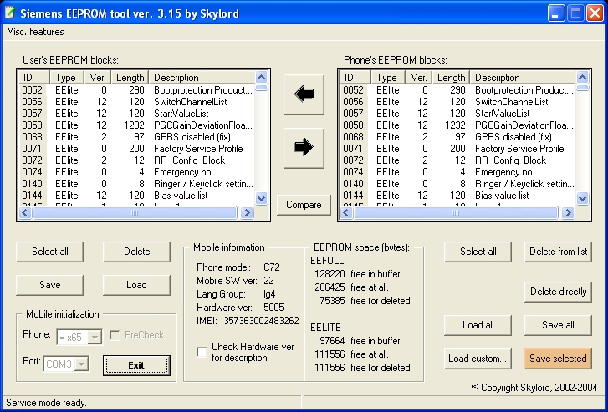
Task: Click the Save button
Action: (x=49, y=285)
